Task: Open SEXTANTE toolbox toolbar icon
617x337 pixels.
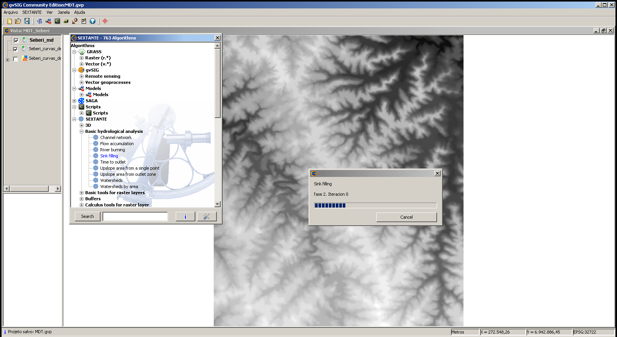Action: pos(40,21)
